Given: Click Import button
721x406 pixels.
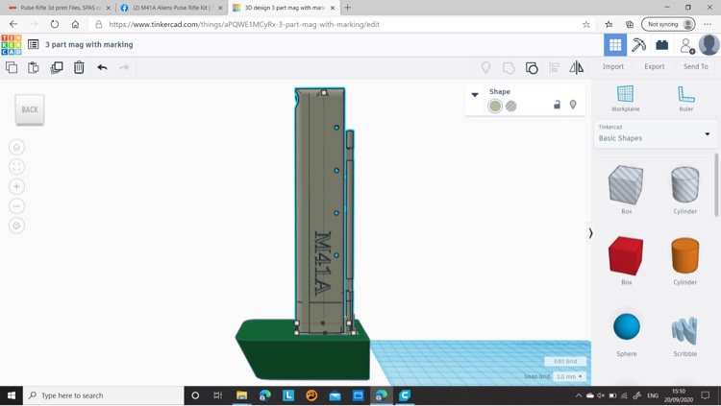Looking at the screenshot, I should pyautogui.click(x=613, y=66).
